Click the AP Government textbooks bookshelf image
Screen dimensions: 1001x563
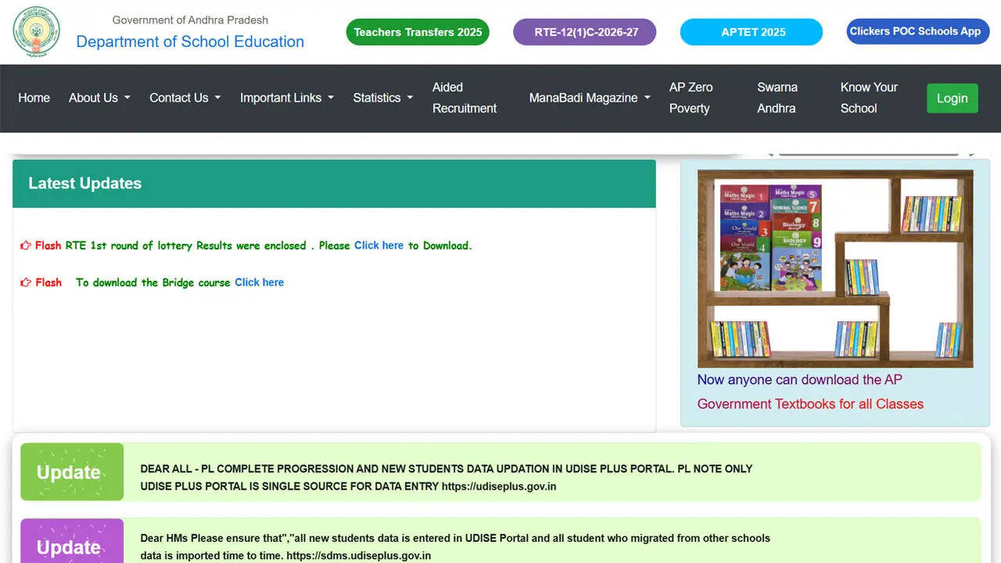835,268
